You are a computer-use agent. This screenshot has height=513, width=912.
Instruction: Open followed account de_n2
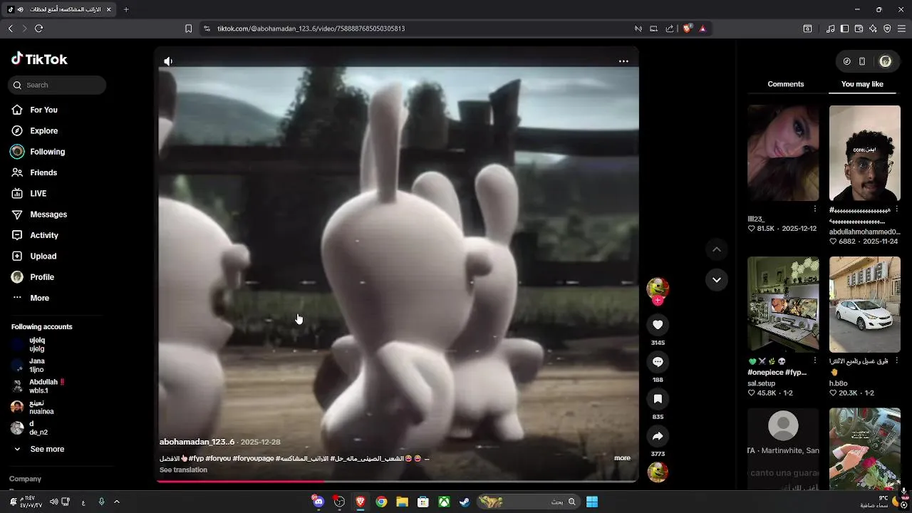tap(28, 428)
